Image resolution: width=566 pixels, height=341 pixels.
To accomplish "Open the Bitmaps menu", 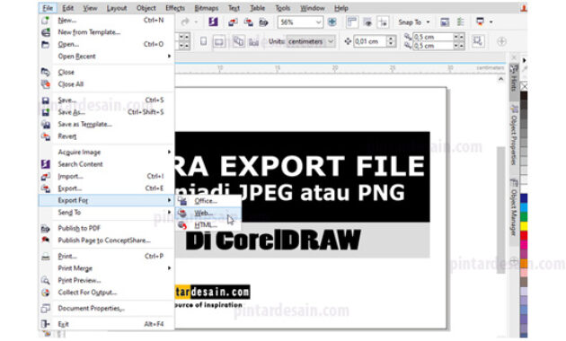I will point(206,8).
